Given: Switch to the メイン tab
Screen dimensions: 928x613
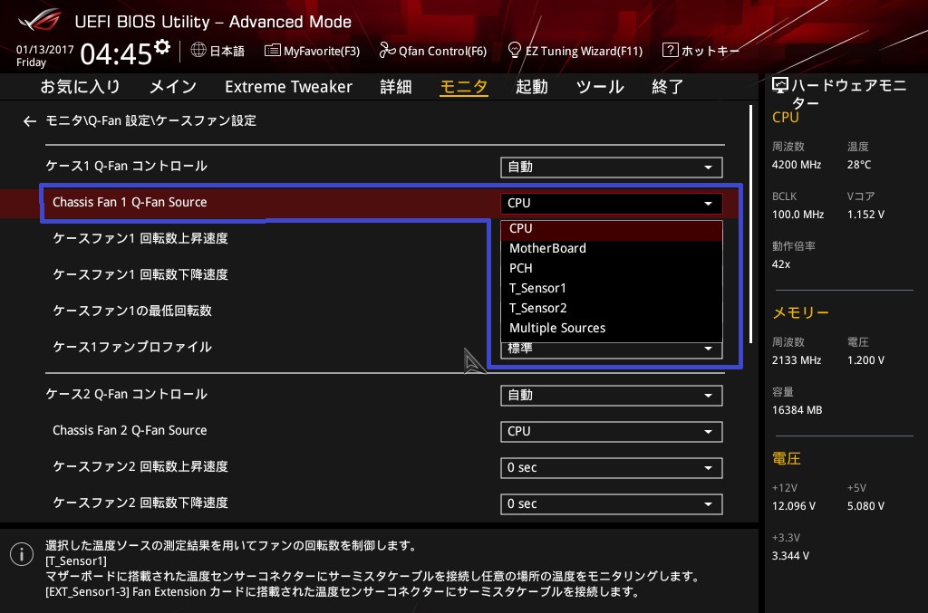Looking at the screenshot, I should pos(173,87).
